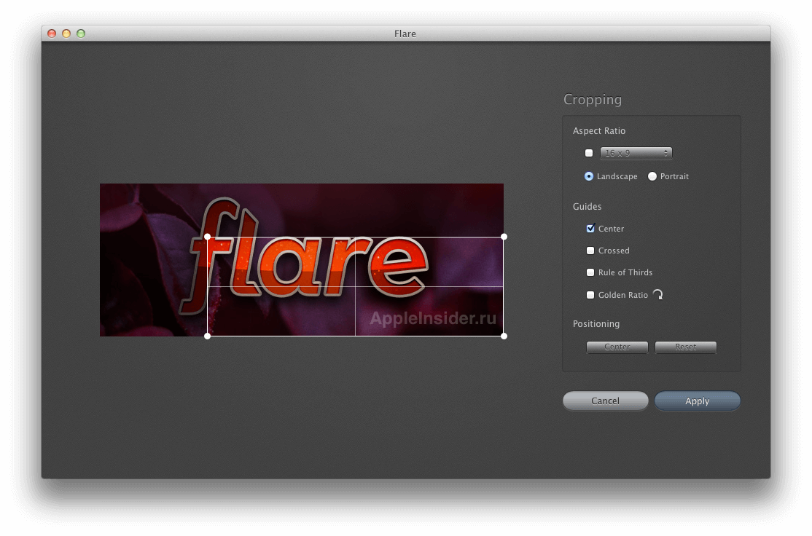Center the crop selection
Screen dimensions: 812x536
[x=617, y=347]
